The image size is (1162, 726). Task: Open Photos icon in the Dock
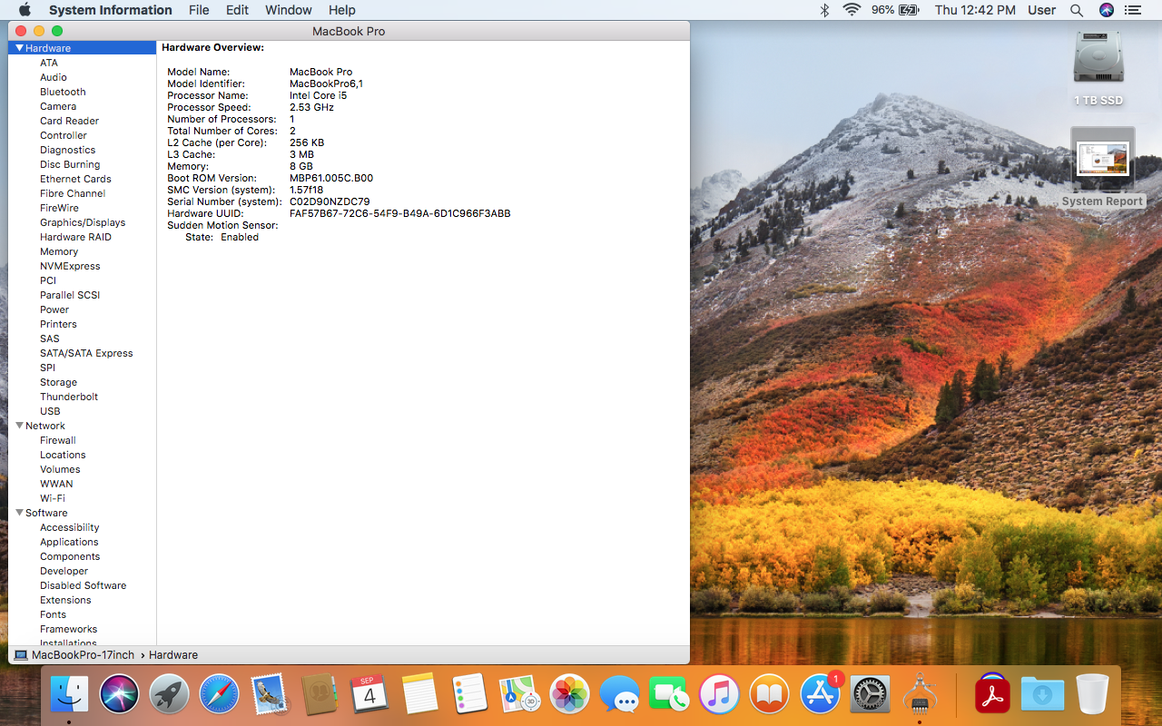(570, 694)
